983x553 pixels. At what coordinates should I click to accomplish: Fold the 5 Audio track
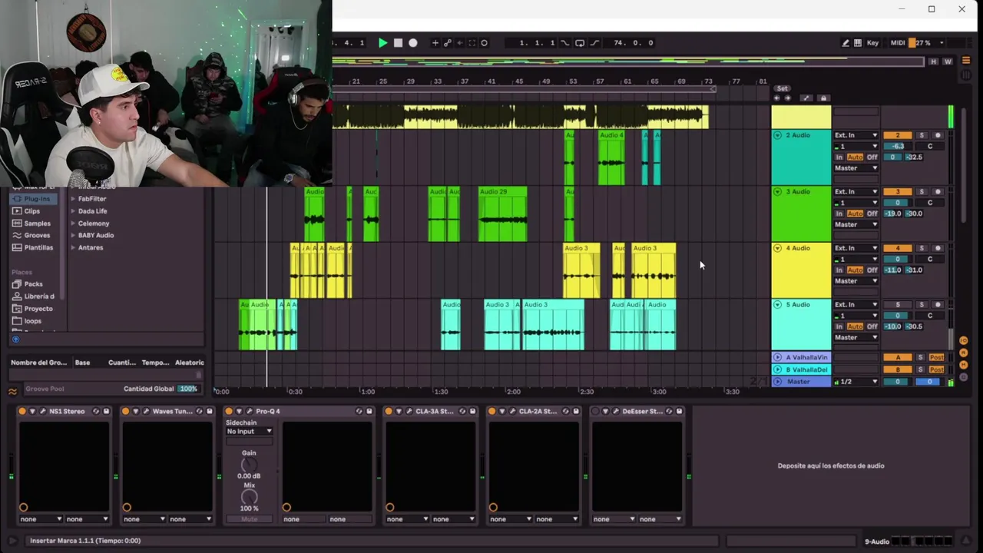[777, 305]
